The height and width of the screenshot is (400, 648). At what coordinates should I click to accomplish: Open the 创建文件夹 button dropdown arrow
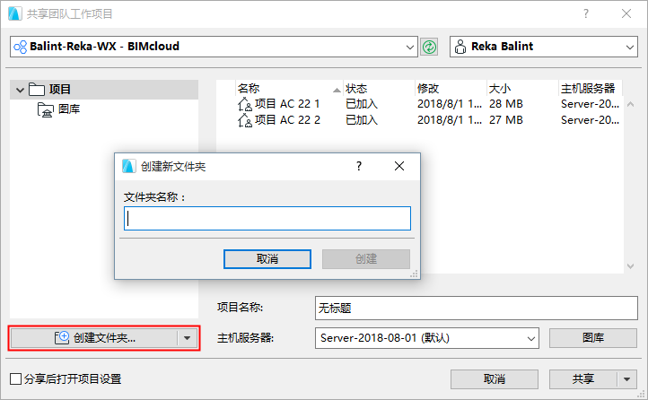188,338
